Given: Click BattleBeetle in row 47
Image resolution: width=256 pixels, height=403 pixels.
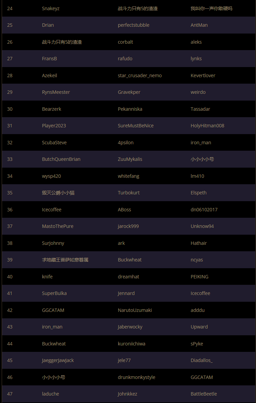Looking at the screenshot, I should coord(204,394).
